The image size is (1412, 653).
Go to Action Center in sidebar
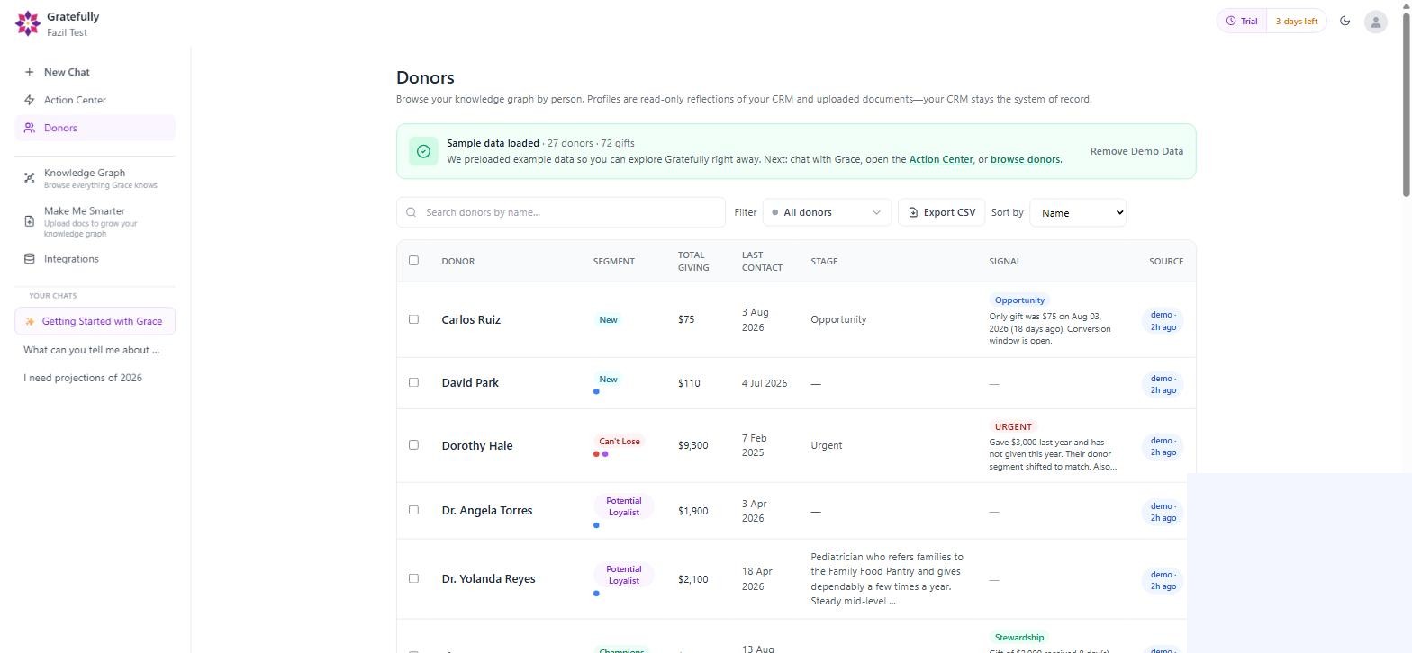[95, 100]
